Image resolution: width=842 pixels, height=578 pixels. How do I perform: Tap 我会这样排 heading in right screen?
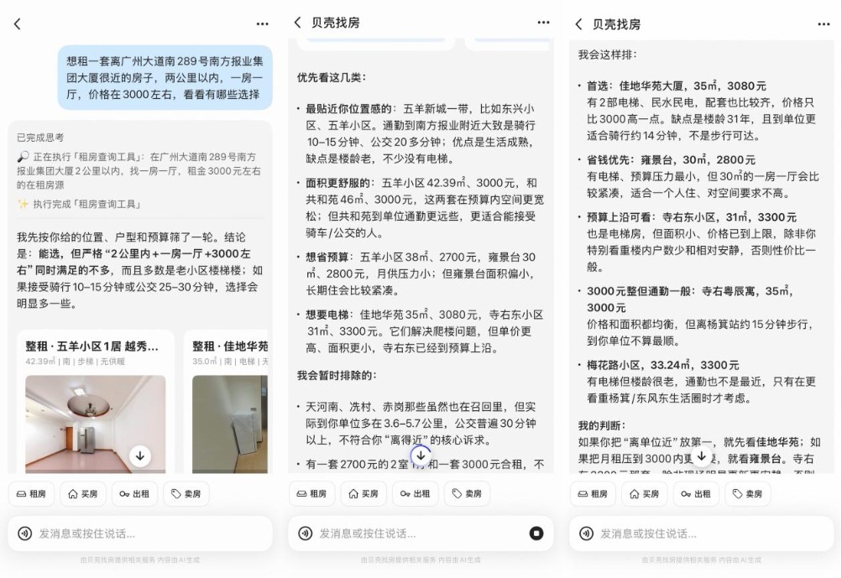(607, 55)
